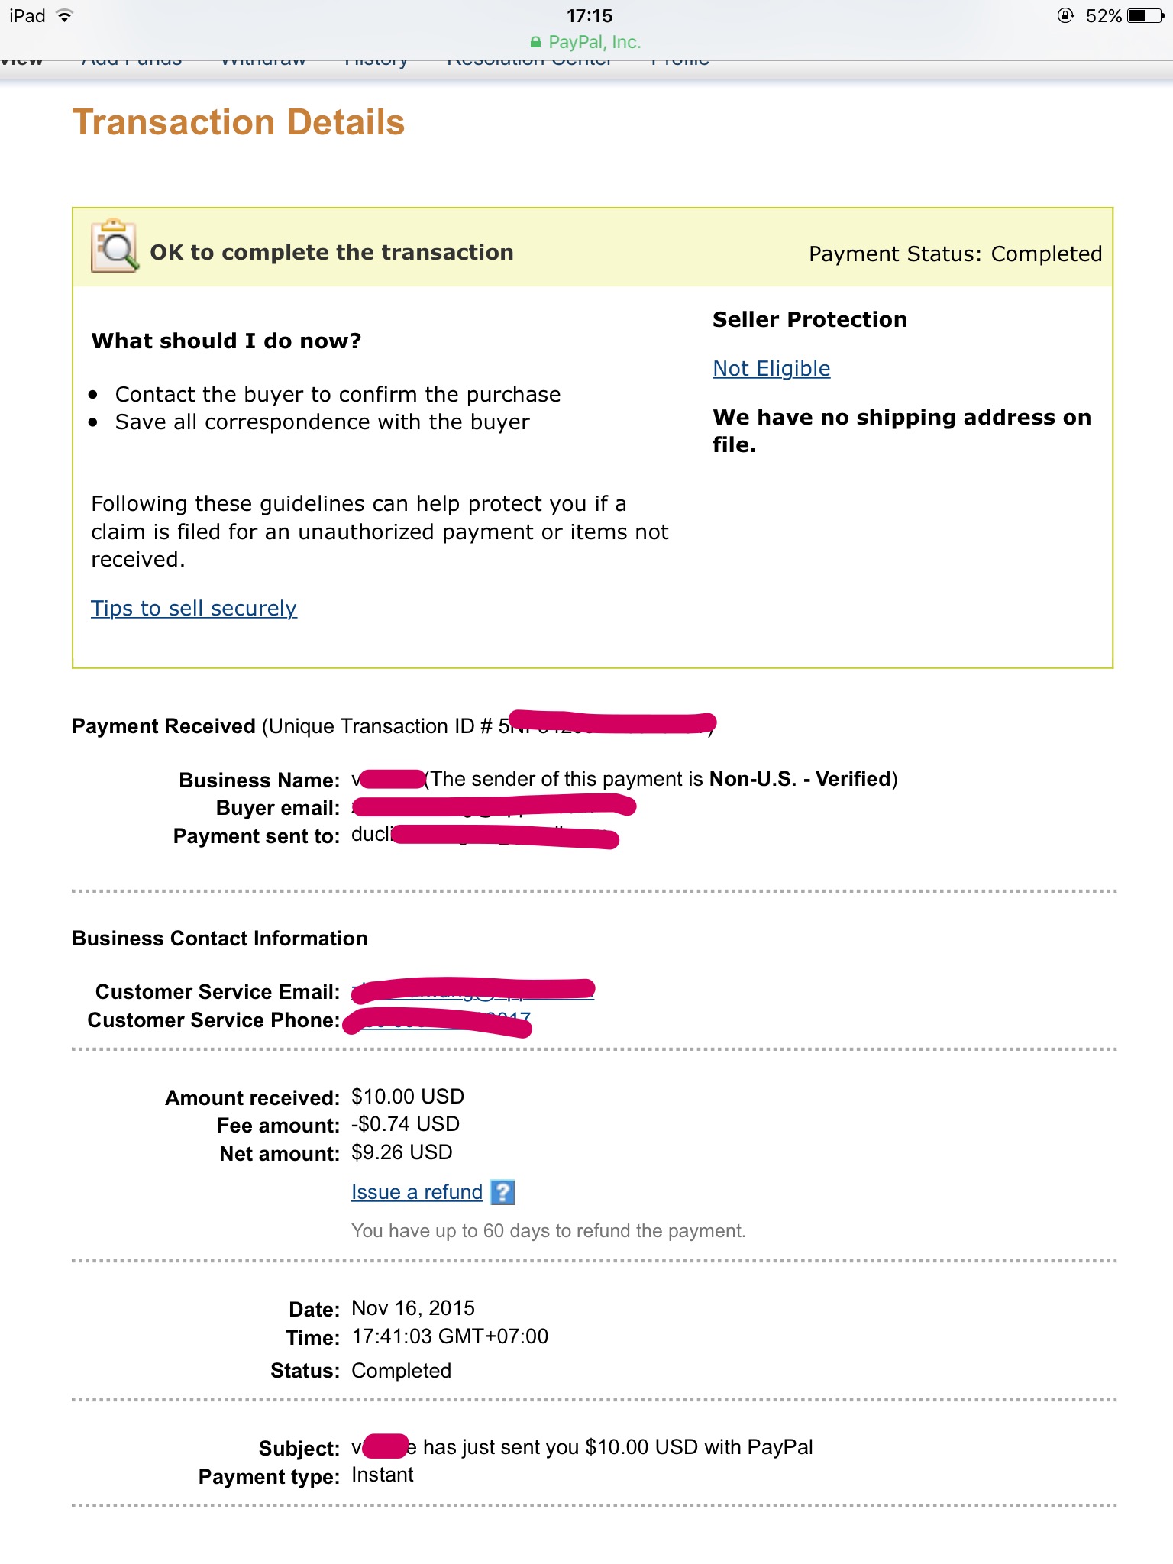
Task: Tap the green padlock security icon
Action: pyautogui.click(x=535, y=43)
